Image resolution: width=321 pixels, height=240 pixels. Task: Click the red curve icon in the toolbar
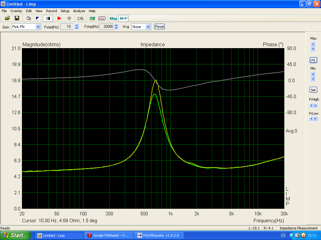click(102, 18)
